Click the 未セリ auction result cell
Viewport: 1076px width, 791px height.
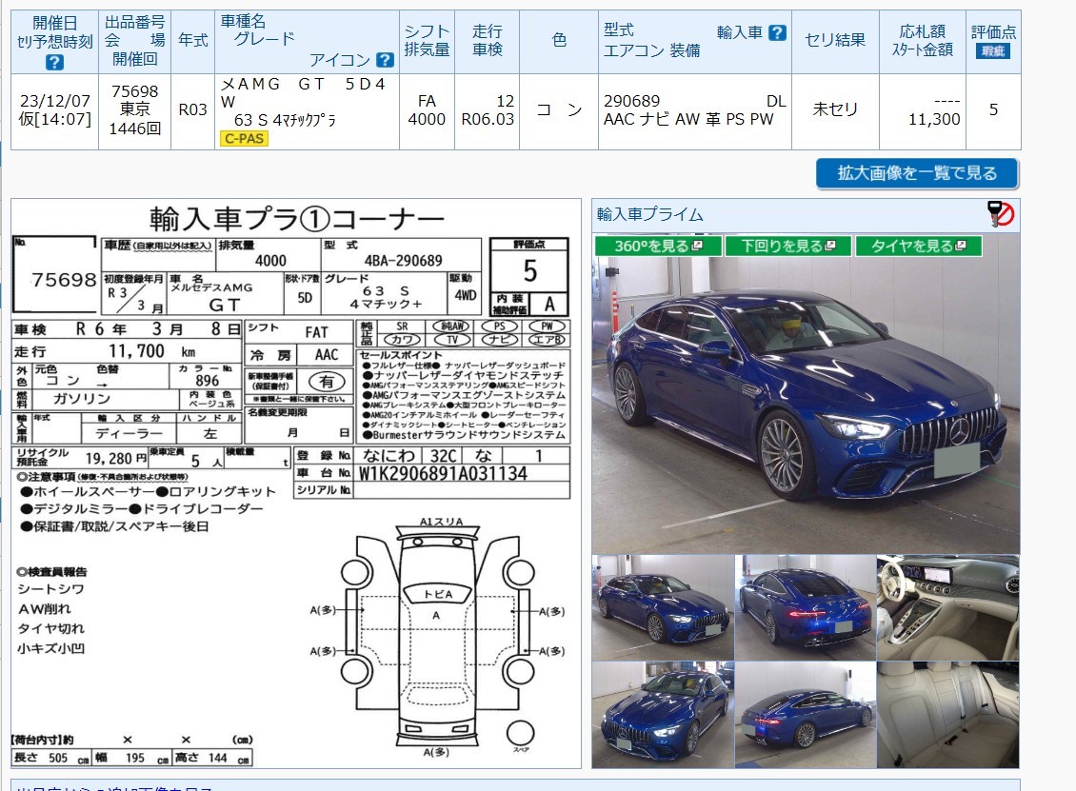(835, 109)
